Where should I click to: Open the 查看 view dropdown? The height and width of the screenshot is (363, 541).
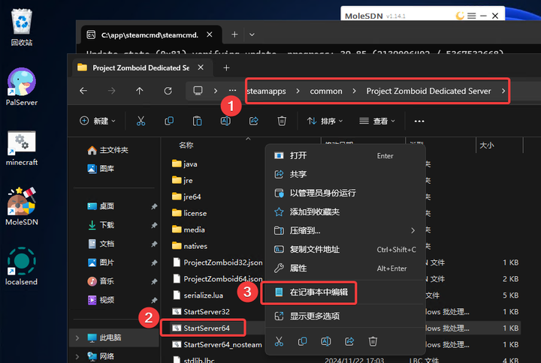click(x=377, y=121)
